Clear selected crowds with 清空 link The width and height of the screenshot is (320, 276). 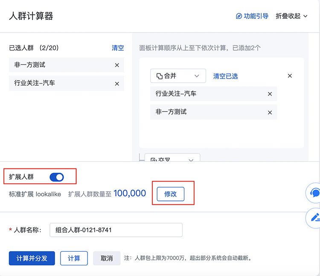[118, 48]
